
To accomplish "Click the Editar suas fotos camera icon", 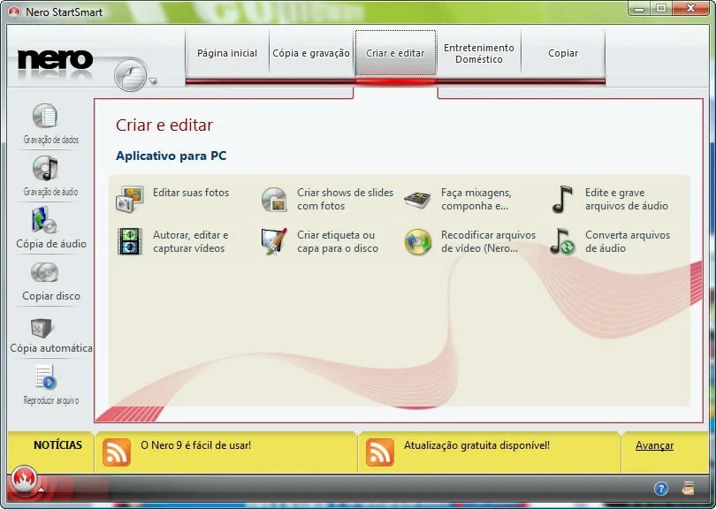I will 130,199.
